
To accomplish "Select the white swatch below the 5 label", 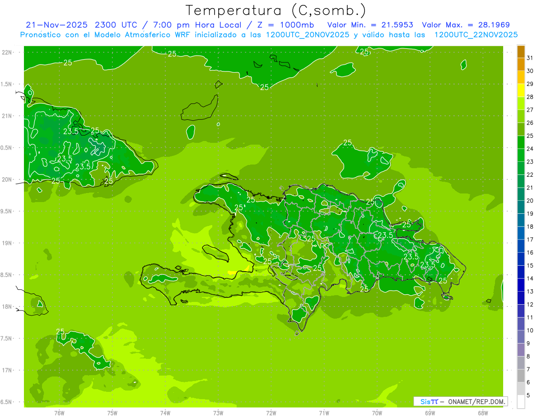I will coord(521,402).
